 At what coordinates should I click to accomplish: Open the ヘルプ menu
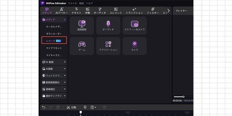[89, 3]
